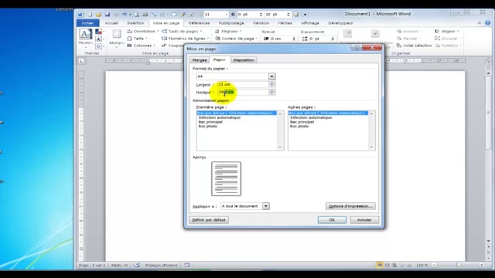Open the Filigrane dropdown
This screenshot has height=278, width=495.
(228, 31)
